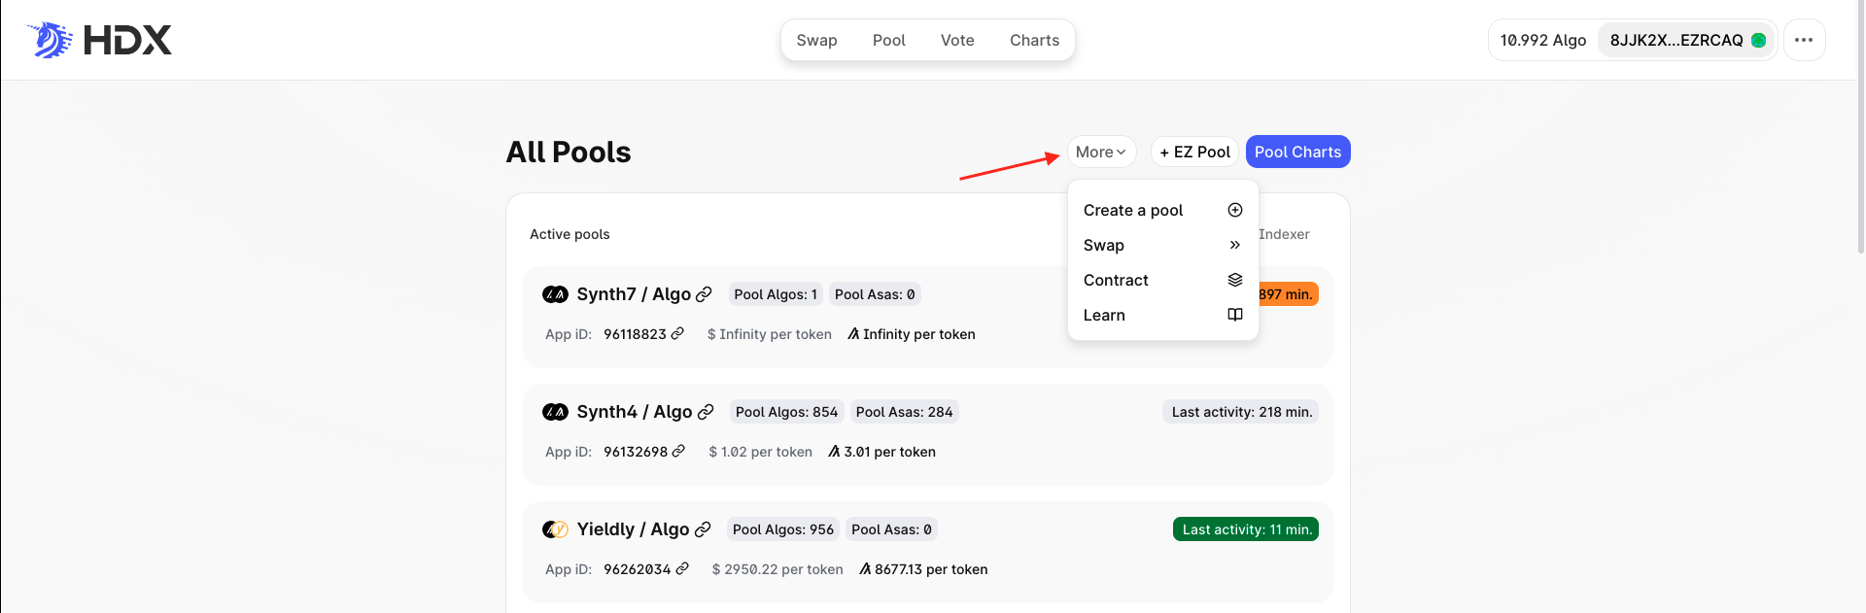Click the link icon beside Synth4 / Algo

706,412
